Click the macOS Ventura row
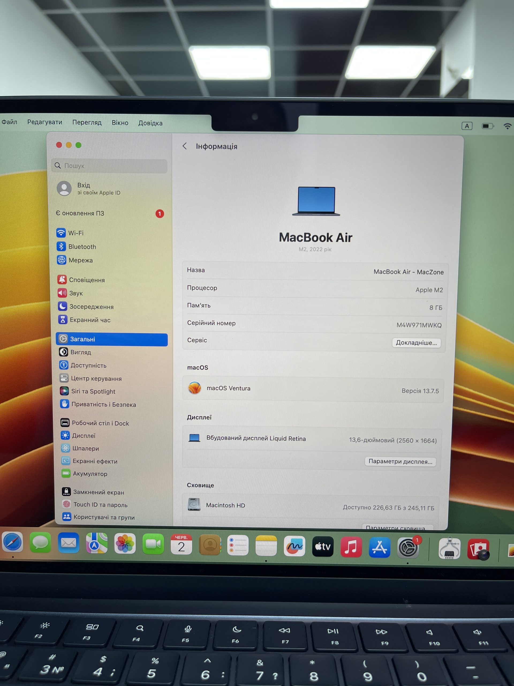Image resolution: width=514 pixels, height=686 pixels. [313, 389]
